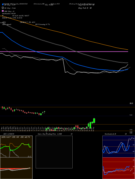Click the last tall green candlestick
The image size is (135, 179).
point(94,120)
